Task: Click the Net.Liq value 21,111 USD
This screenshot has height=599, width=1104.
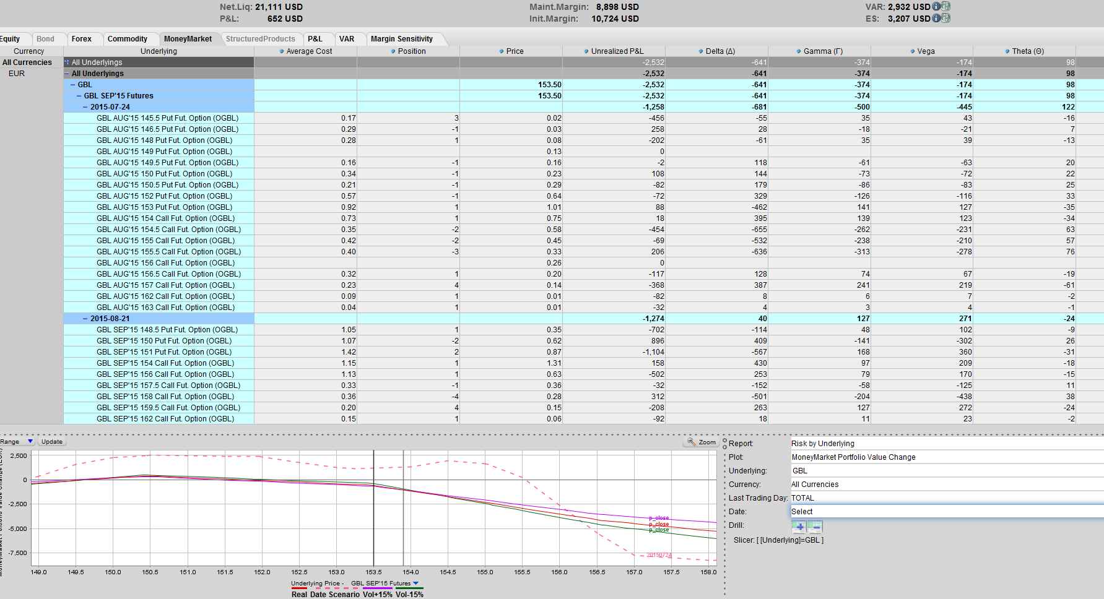Action: pyautogui.click(x=279, y=7)
